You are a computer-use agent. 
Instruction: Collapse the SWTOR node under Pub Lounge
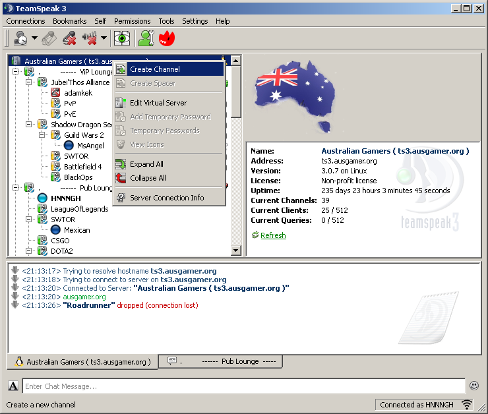(28, 220)
